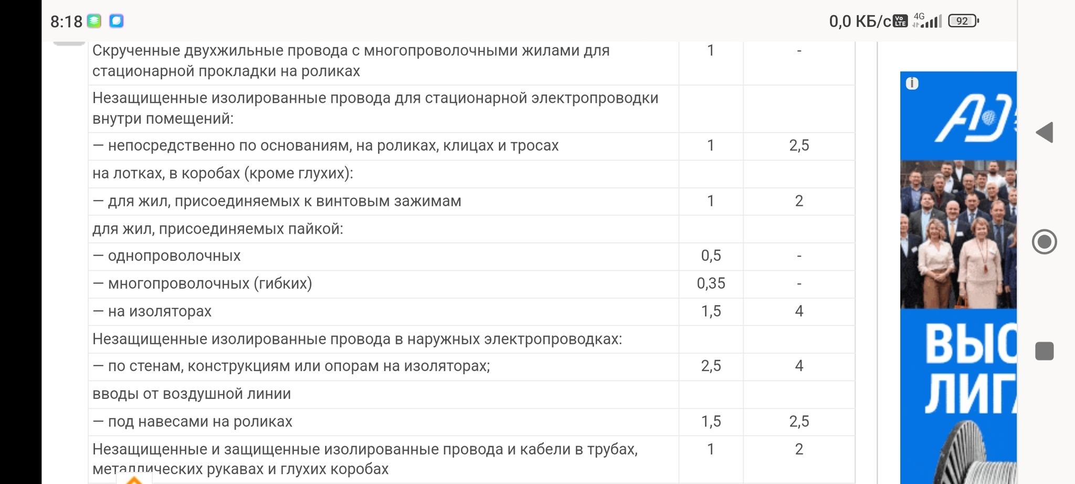
Task: Tap the Android back navigation triangle
Action: [1045, 132]
